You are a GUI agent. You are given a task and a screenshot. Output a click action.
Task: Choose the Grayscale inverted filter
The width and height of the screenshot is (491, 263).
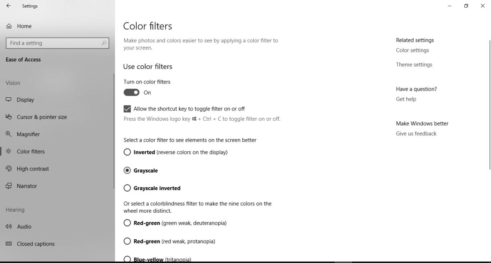127,188
